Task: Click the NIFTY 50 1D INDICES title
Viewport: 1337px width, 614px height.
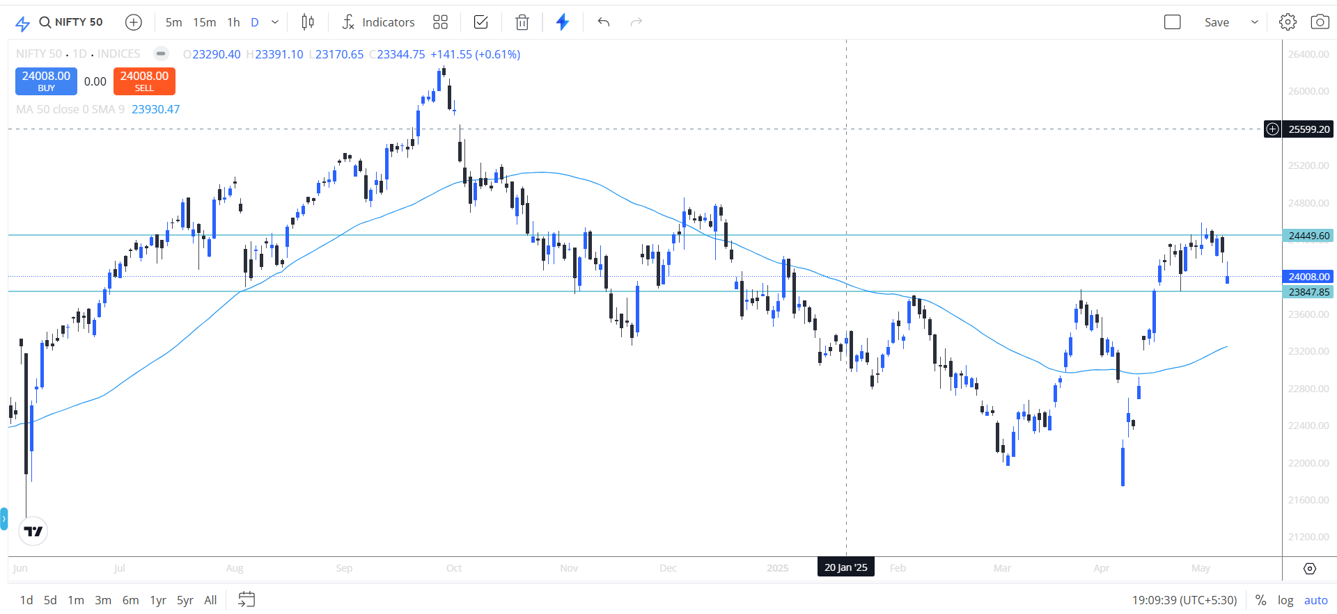Action: 78,54
